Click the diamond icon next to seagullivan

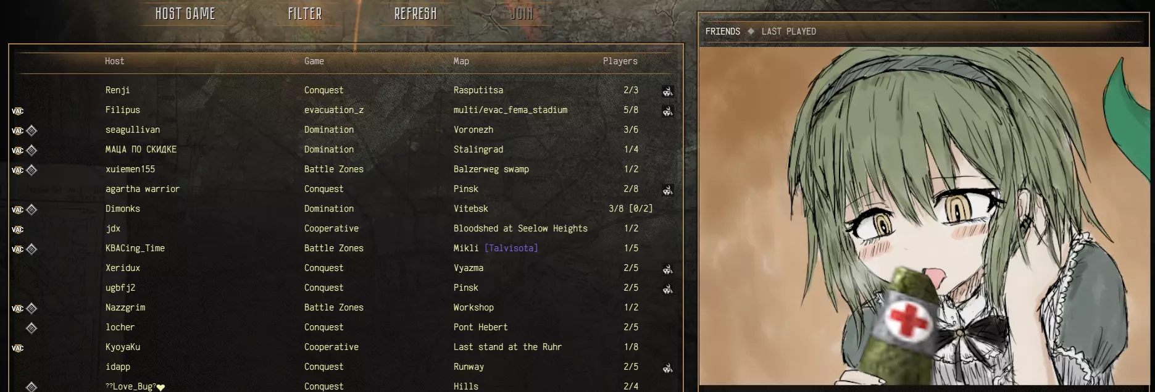(x=32, y=130)
